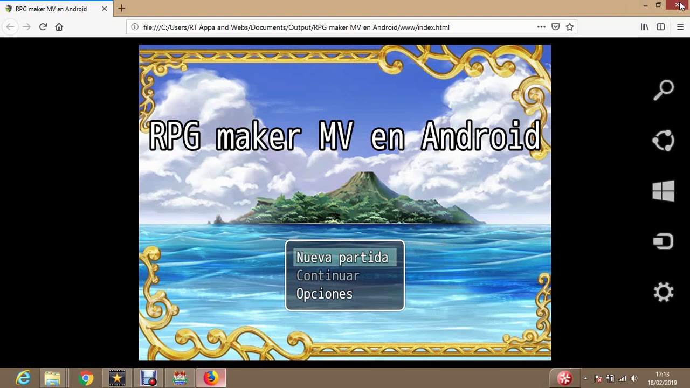Click the red round tray application icon
The image size is (690, 388).
(x=564, y=378)
